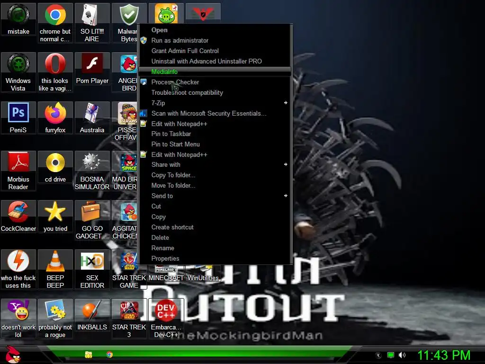The image size is (485, 364).
Task: Click the highlighted 'MediaInfo' entry
Action: click(215, 72)
